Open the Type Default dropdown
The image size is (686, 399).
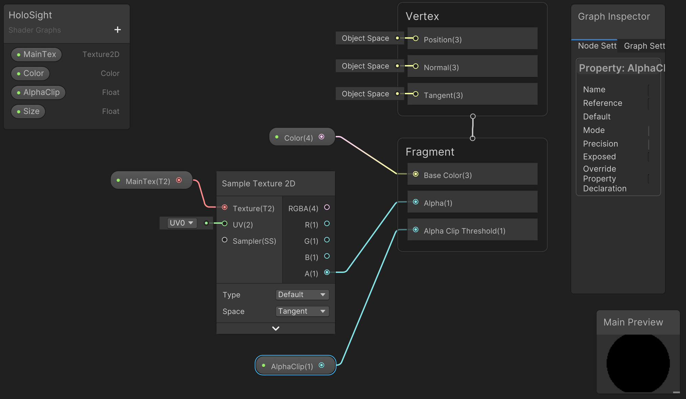[x=302, y=295]
